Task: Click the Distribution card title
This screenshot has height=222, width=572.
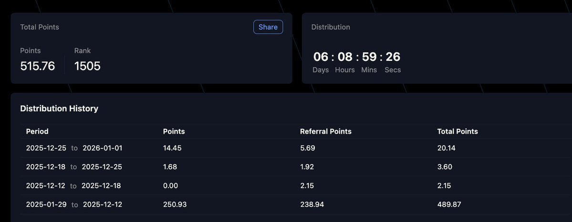Action: (x=331, y=27)
